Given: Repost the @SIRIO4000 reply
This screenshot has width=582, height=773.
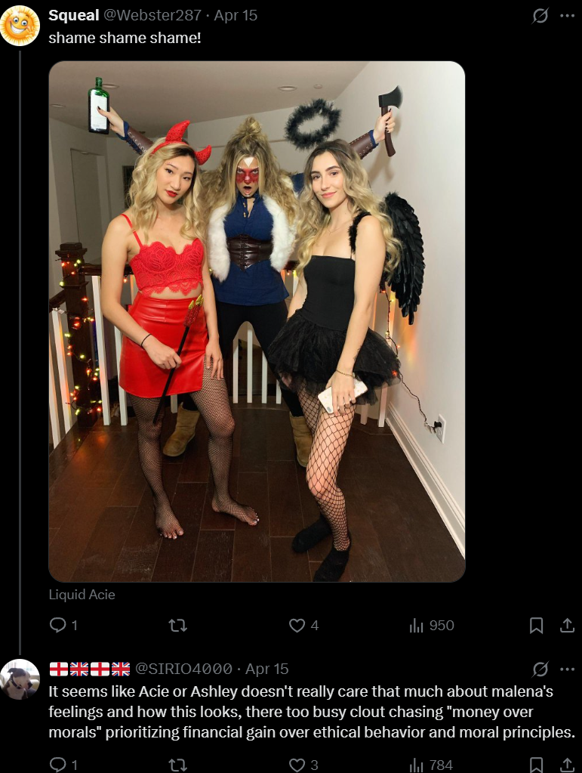Looking at the screenshot, I should [x=177, y=765].
